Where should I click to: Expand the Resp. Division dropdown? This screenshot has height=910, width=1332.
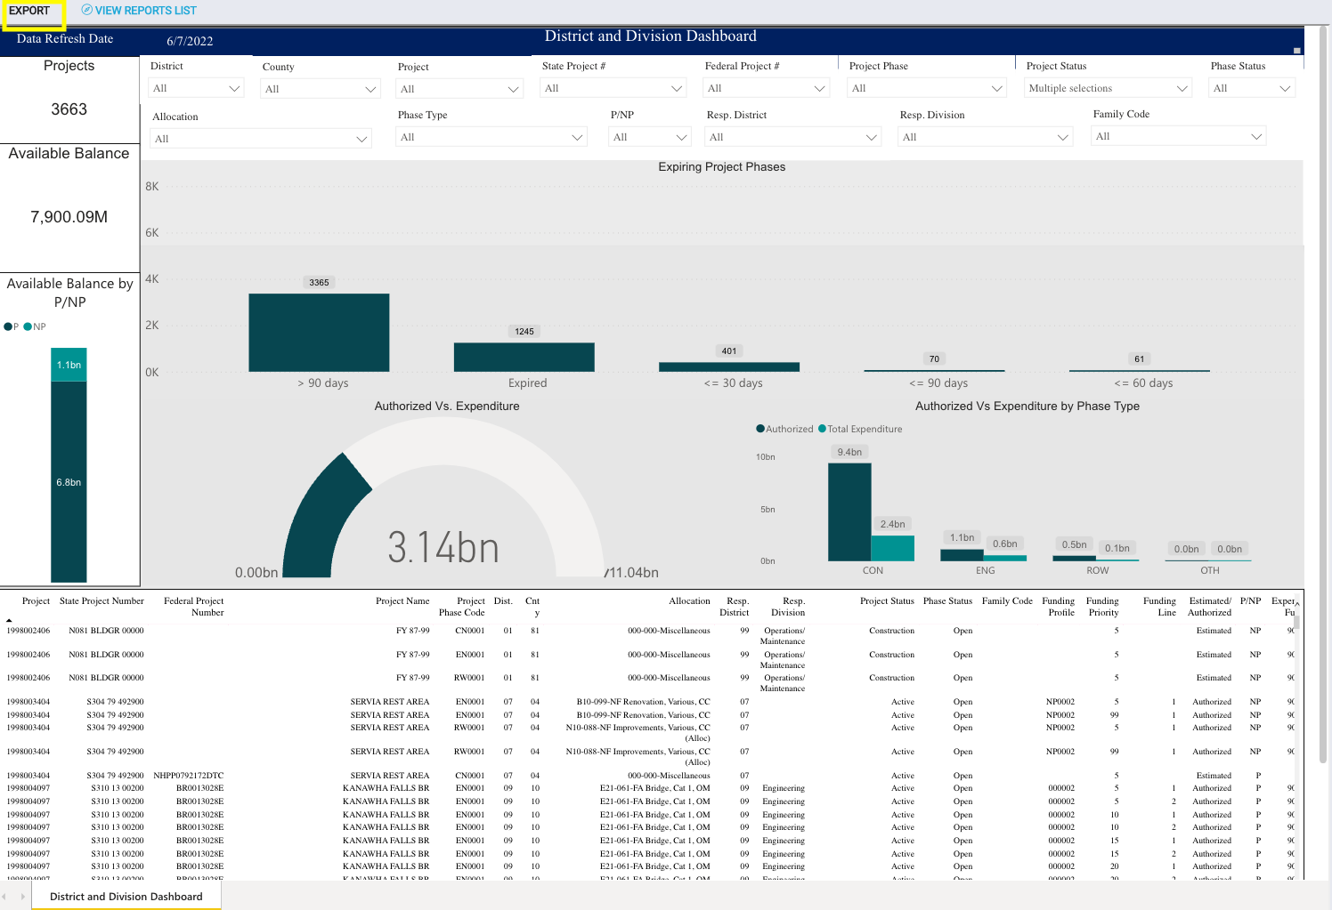click(x=985, y=137)
